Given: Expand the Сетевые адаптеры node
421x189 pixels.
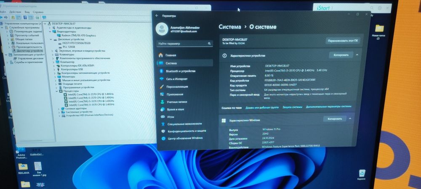Looking at the screenshot, I should [59, 109].
